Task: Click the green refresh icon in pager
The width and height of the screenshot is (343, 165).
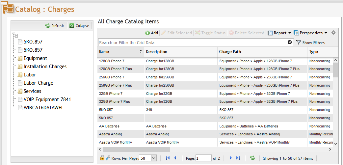Action: pos(252,158)
